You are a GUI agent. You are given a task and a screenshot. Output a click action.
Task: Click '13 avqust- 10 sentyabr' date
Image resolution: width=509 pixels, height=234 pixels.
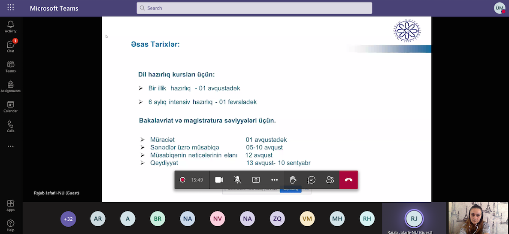278,163
